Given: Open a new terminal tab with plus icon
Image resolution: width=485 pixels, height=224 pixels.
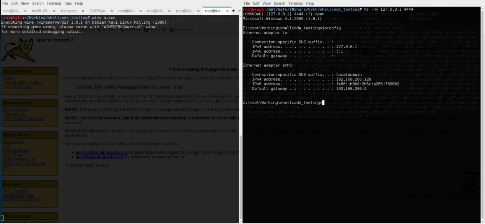Looking at the screenshot, I should tap(233, 11).
